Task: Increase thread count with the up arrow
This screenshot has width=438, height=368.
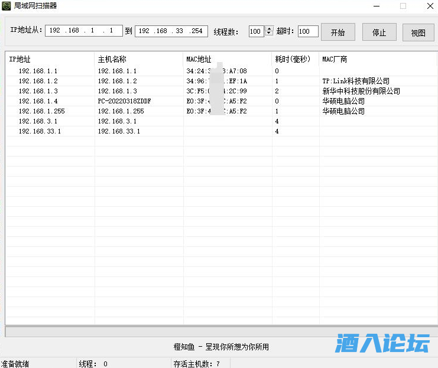Action: 270,28
